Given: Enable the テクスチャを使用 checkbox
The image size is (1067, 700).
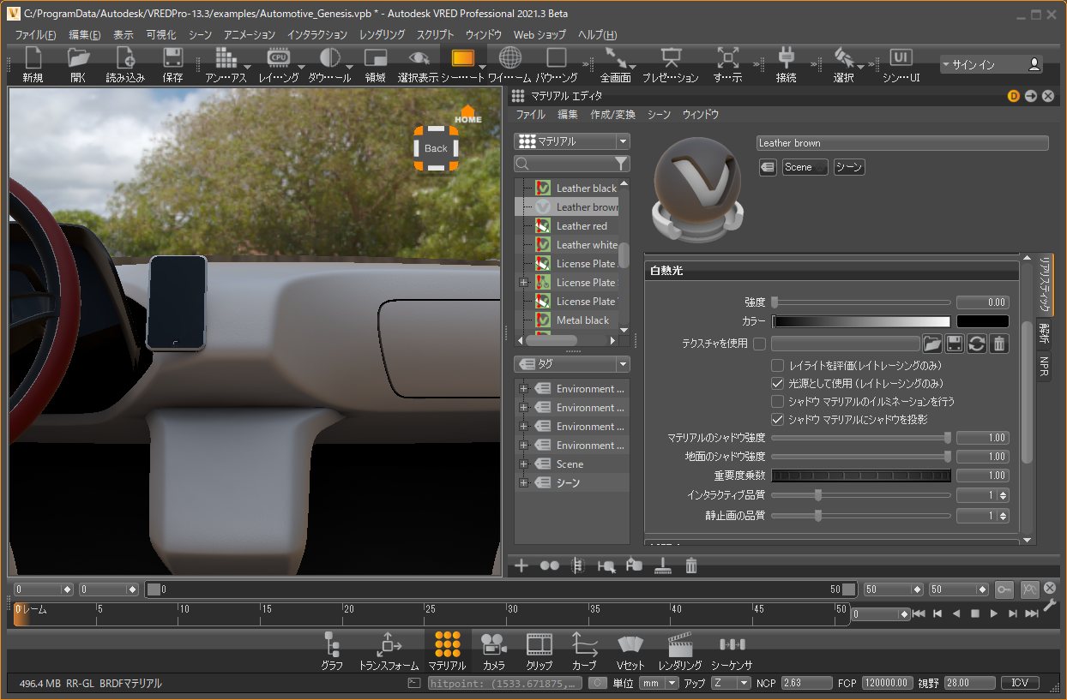Looking at the screenshot, I should 759,344.
